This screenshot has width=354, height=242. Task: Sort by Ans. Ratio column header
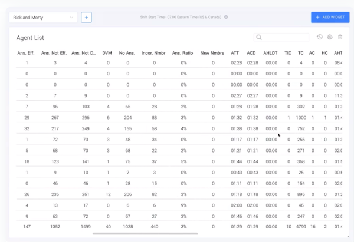(183, 53)
